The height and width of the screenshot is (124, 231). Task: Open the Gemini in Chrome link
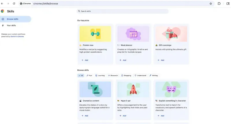(17, 37)
